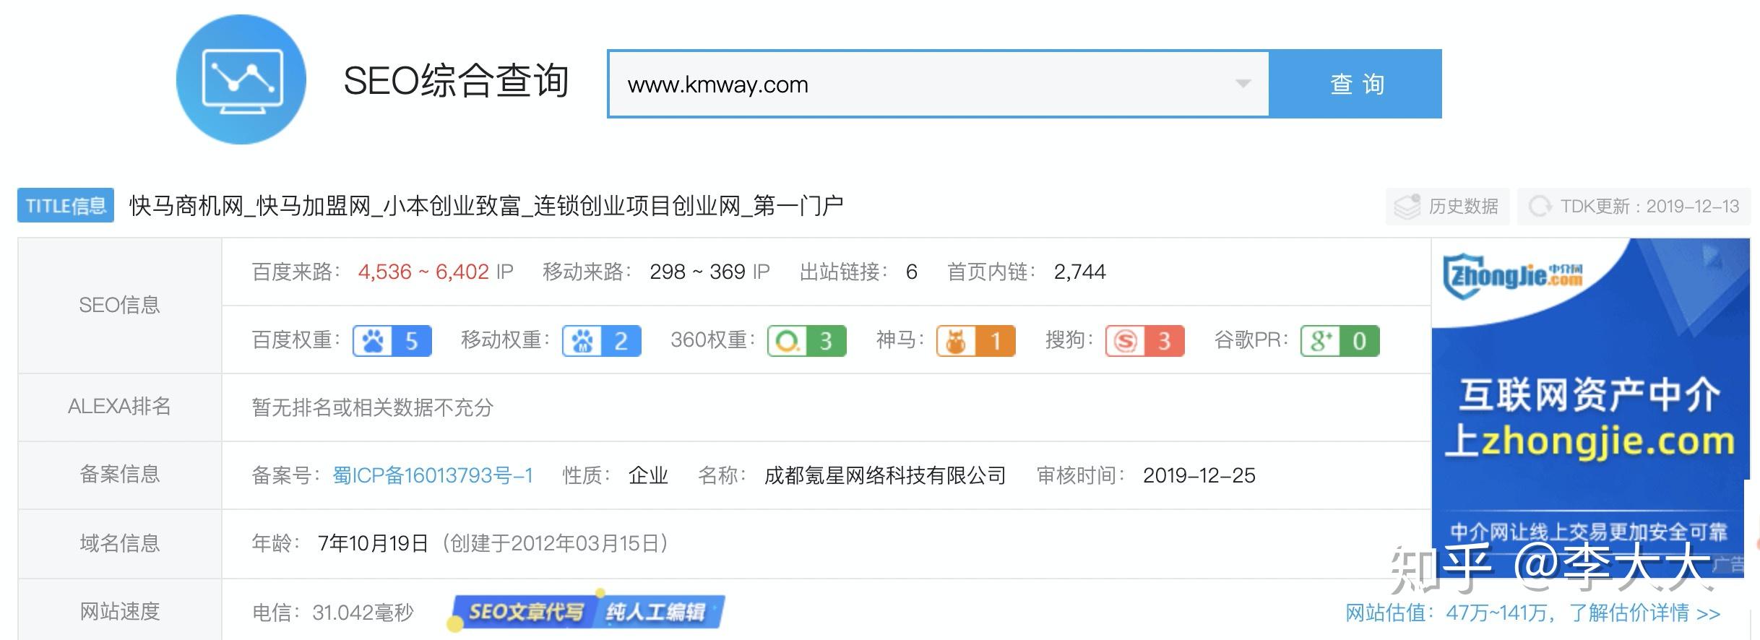
Task: Click 首页内链 value 2,744
Action: pos(1079,272)
